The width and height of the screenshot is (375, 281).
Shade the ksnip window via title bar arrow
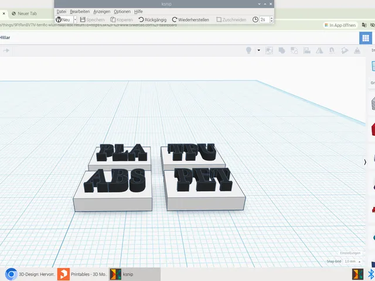tap(259, 4)
